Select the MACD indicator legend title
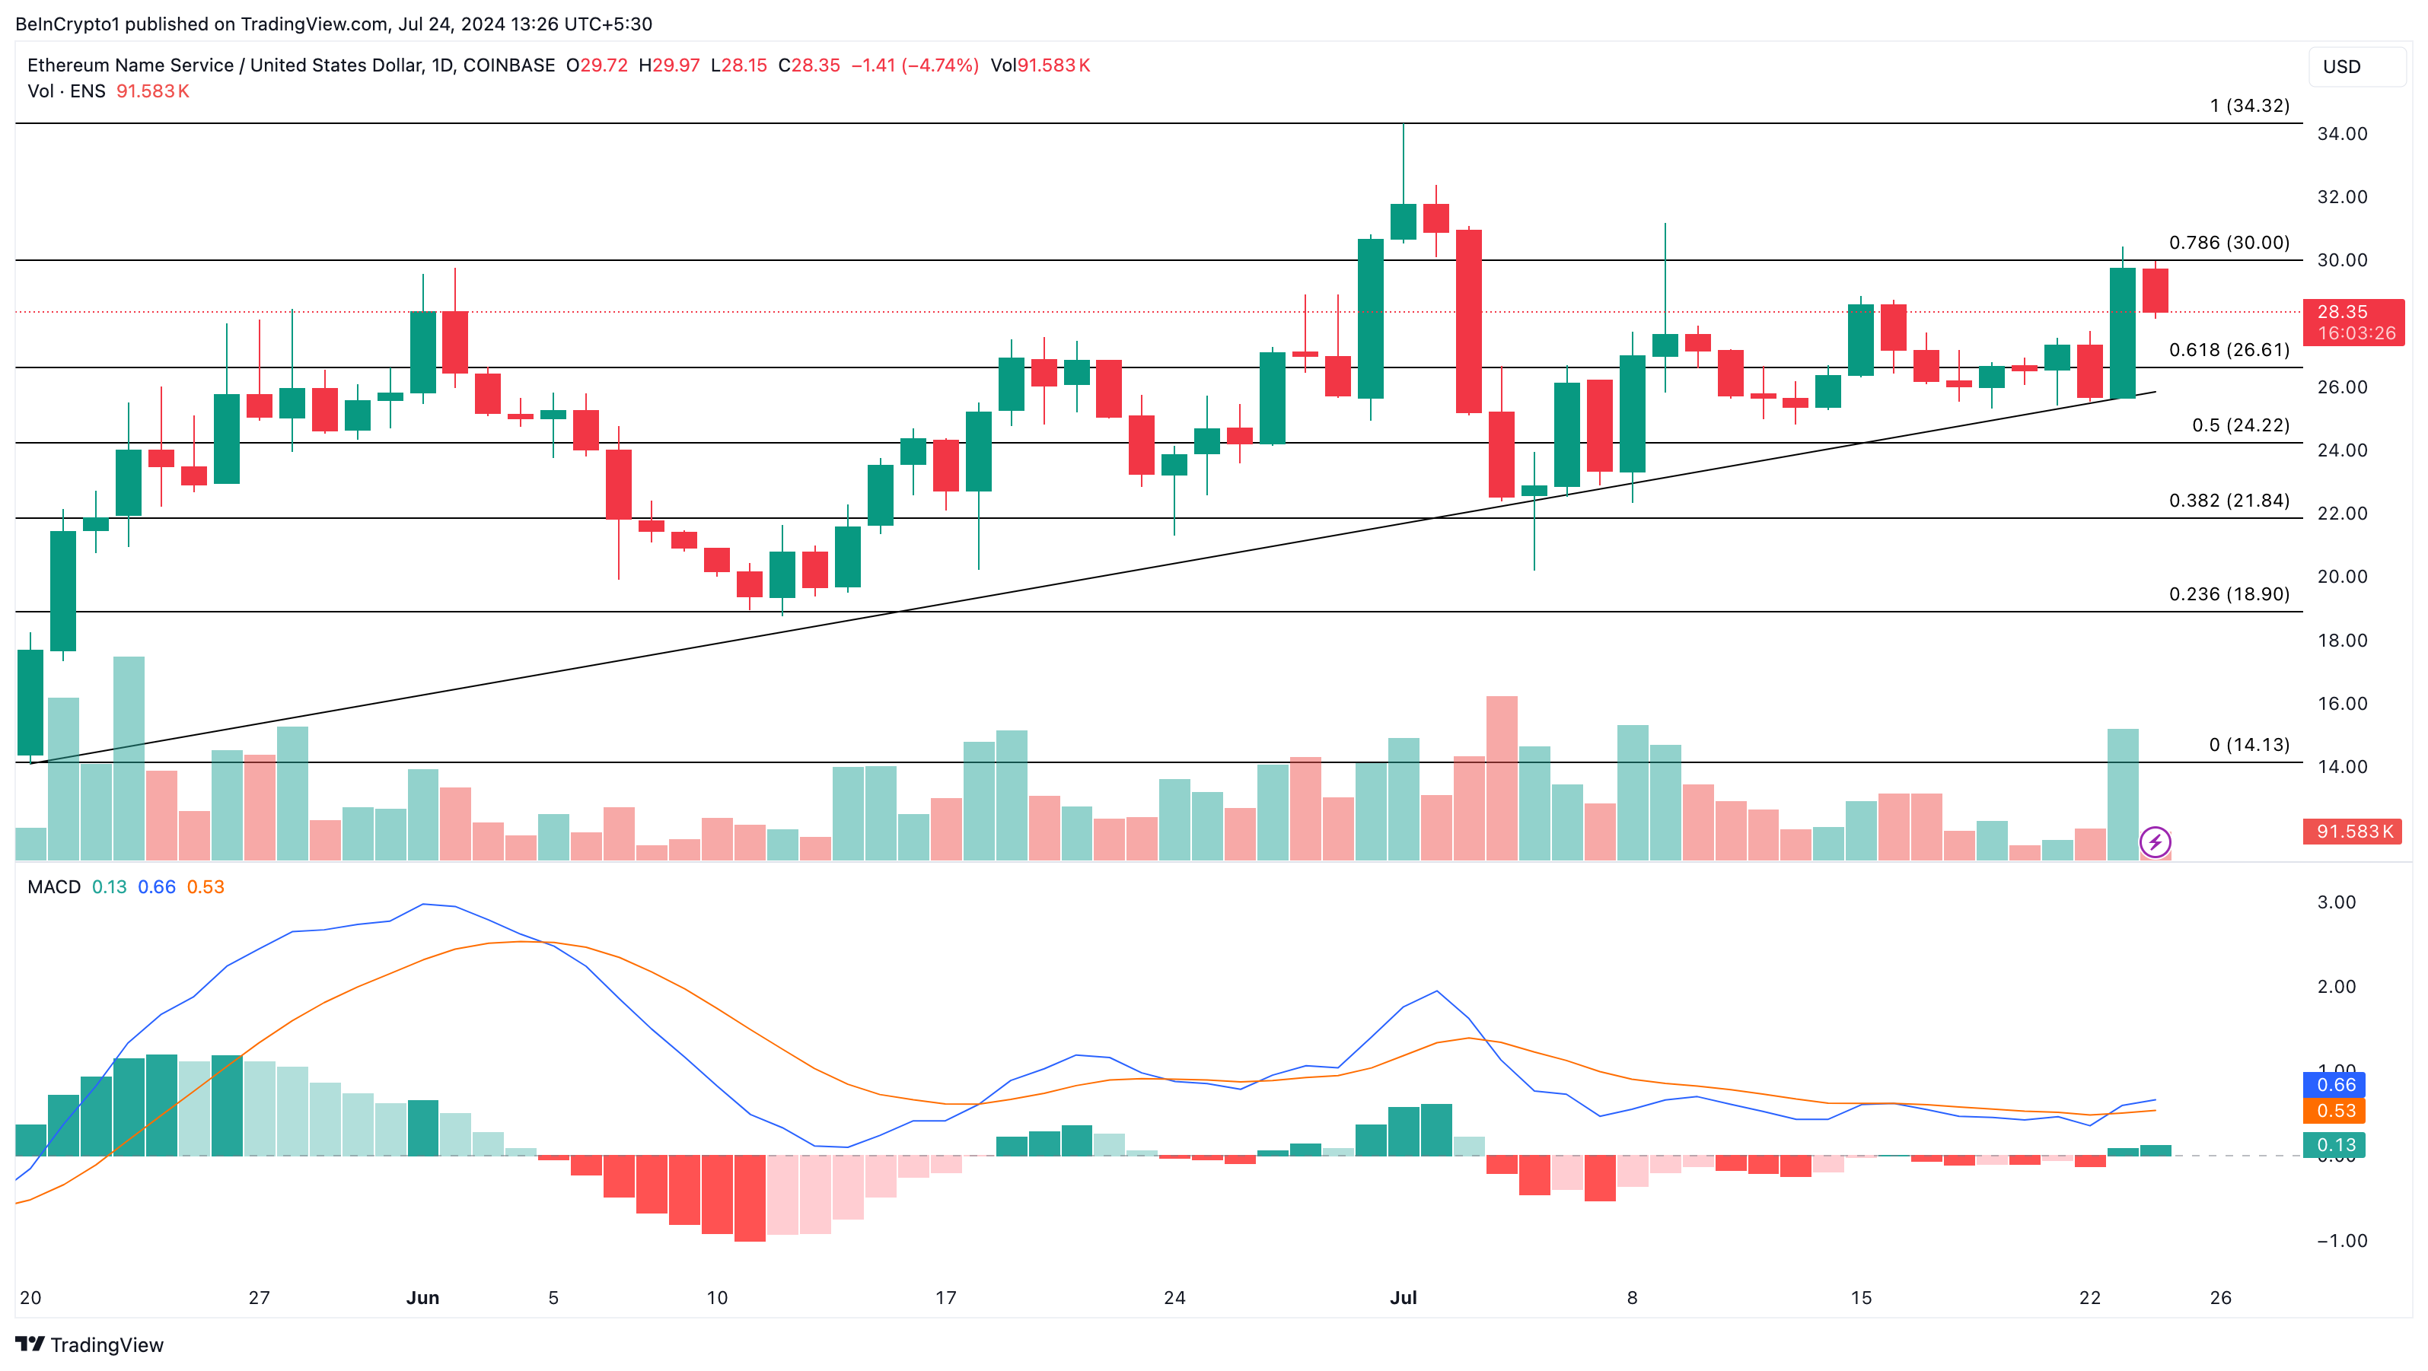This screenshot has height=1371, width=2428. point(54,886)
